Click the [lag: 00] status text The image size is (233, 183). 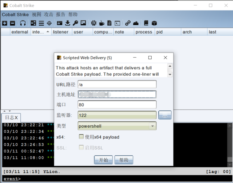point(218,172)
